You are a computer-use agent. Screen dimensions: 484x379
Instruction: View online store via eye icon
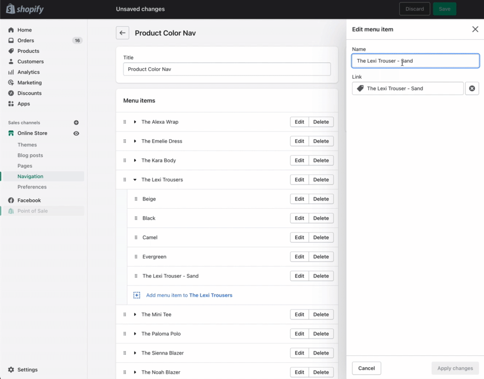point(76,133)
